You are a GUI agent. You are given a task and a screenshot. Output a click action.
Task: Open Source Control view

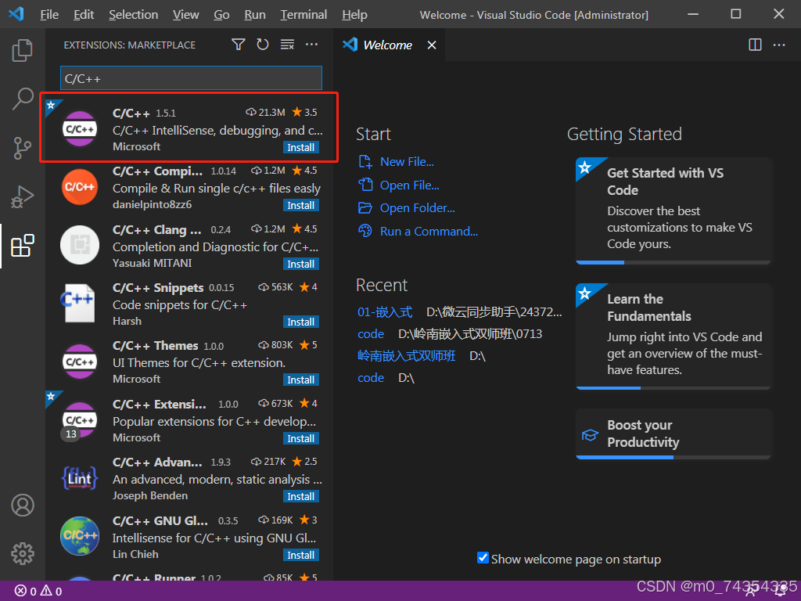[x=23, y=148]
